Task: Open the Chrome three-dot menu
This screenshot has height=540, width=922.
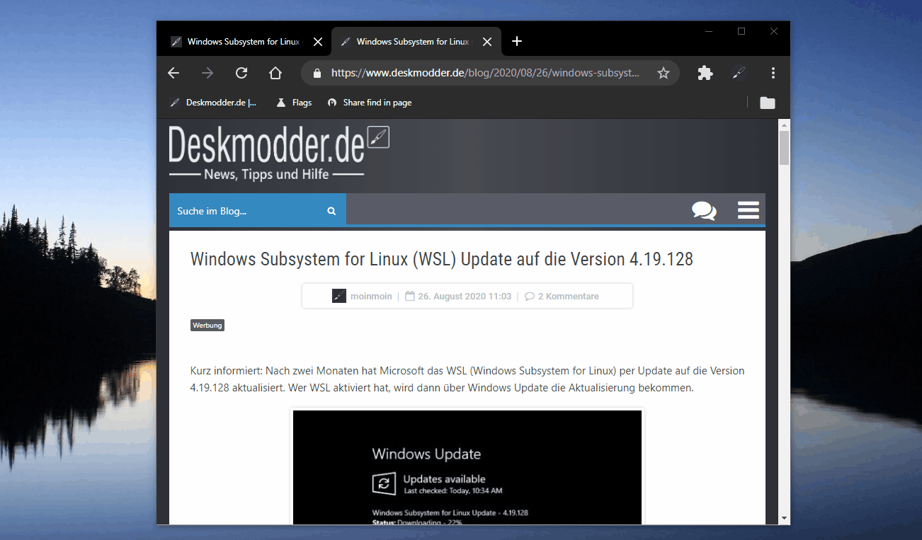Action: (773, 73)
